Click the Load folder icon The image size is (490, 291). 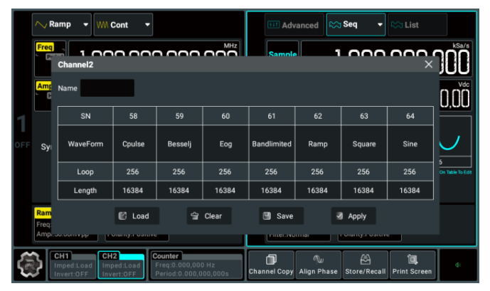point(122,216)
